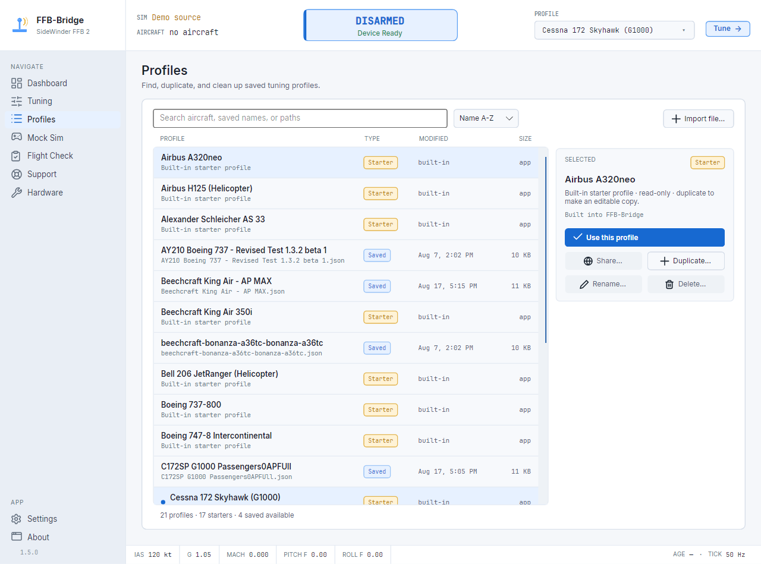Click the Rename button
The image size is (761, 564).
point(603,285)
